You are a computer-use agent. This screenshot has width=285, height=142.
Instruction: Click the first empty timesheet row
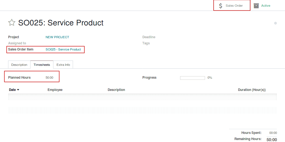coord(143,97)
